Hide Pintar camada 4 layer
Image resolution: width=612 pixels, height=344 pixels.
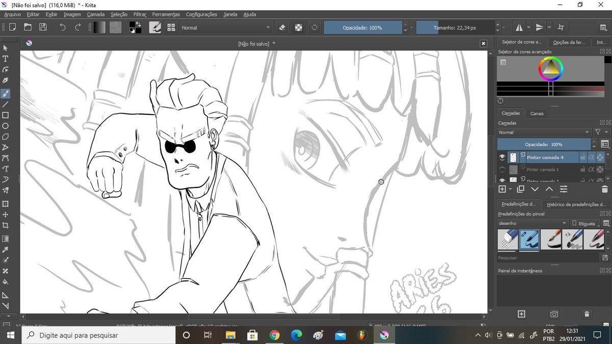click(x=502, y=157)
